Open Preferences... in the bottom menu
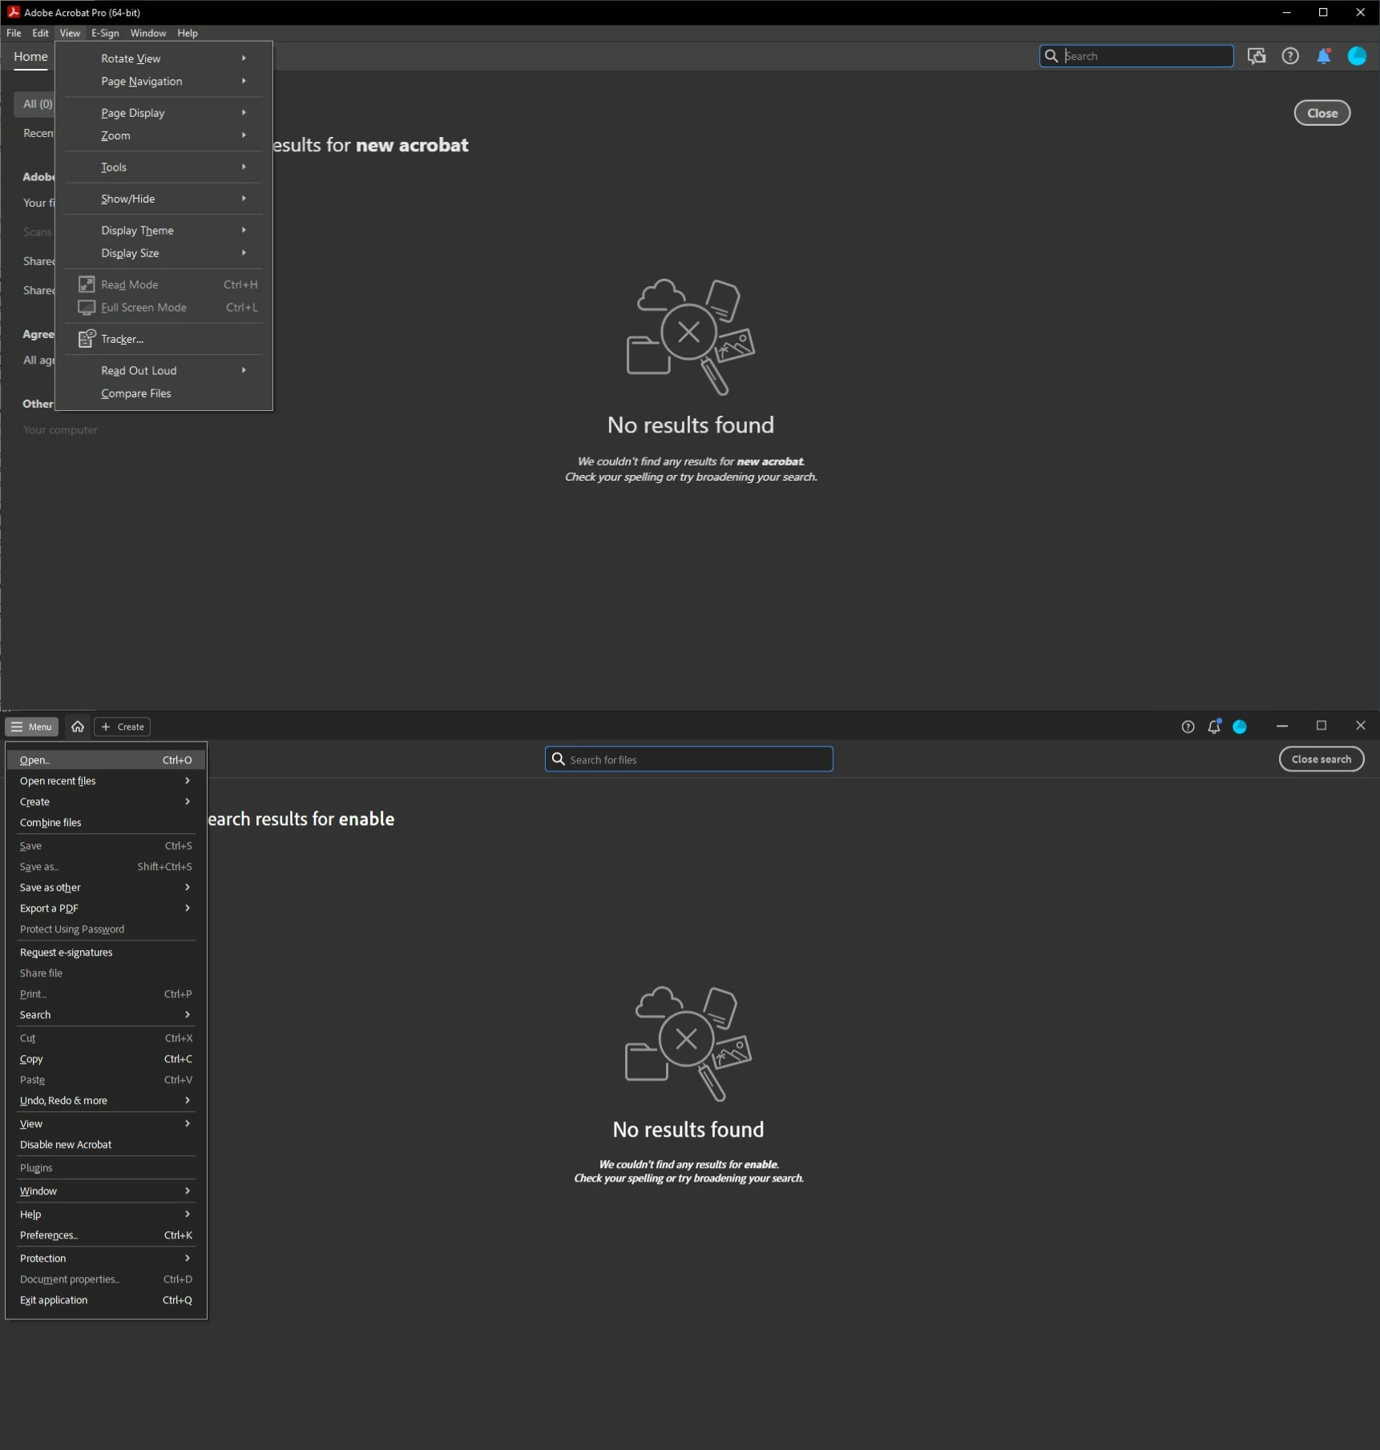 tap(106, 1235)
